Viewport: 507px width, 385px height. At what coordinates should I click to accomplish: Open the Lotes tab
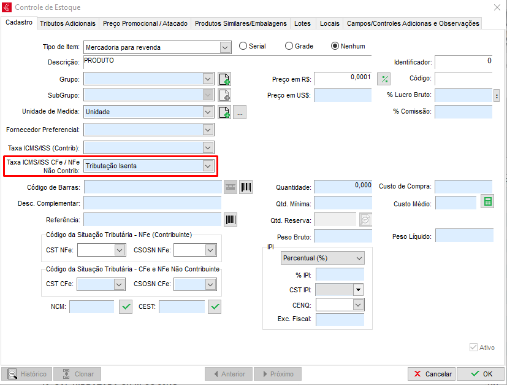pos(302,23)
